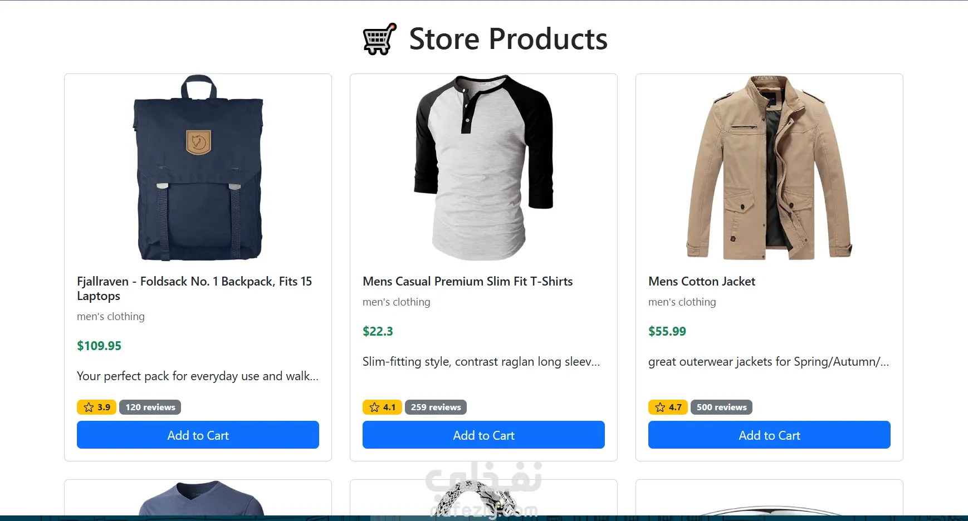Click the Mens Cotton Jacket title
The width and height of the screenshot is (968, 521).
pos(701,282)
